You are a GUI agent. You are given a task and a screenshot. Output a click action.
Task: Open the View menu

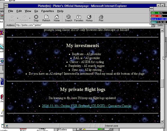click(28, 11)
